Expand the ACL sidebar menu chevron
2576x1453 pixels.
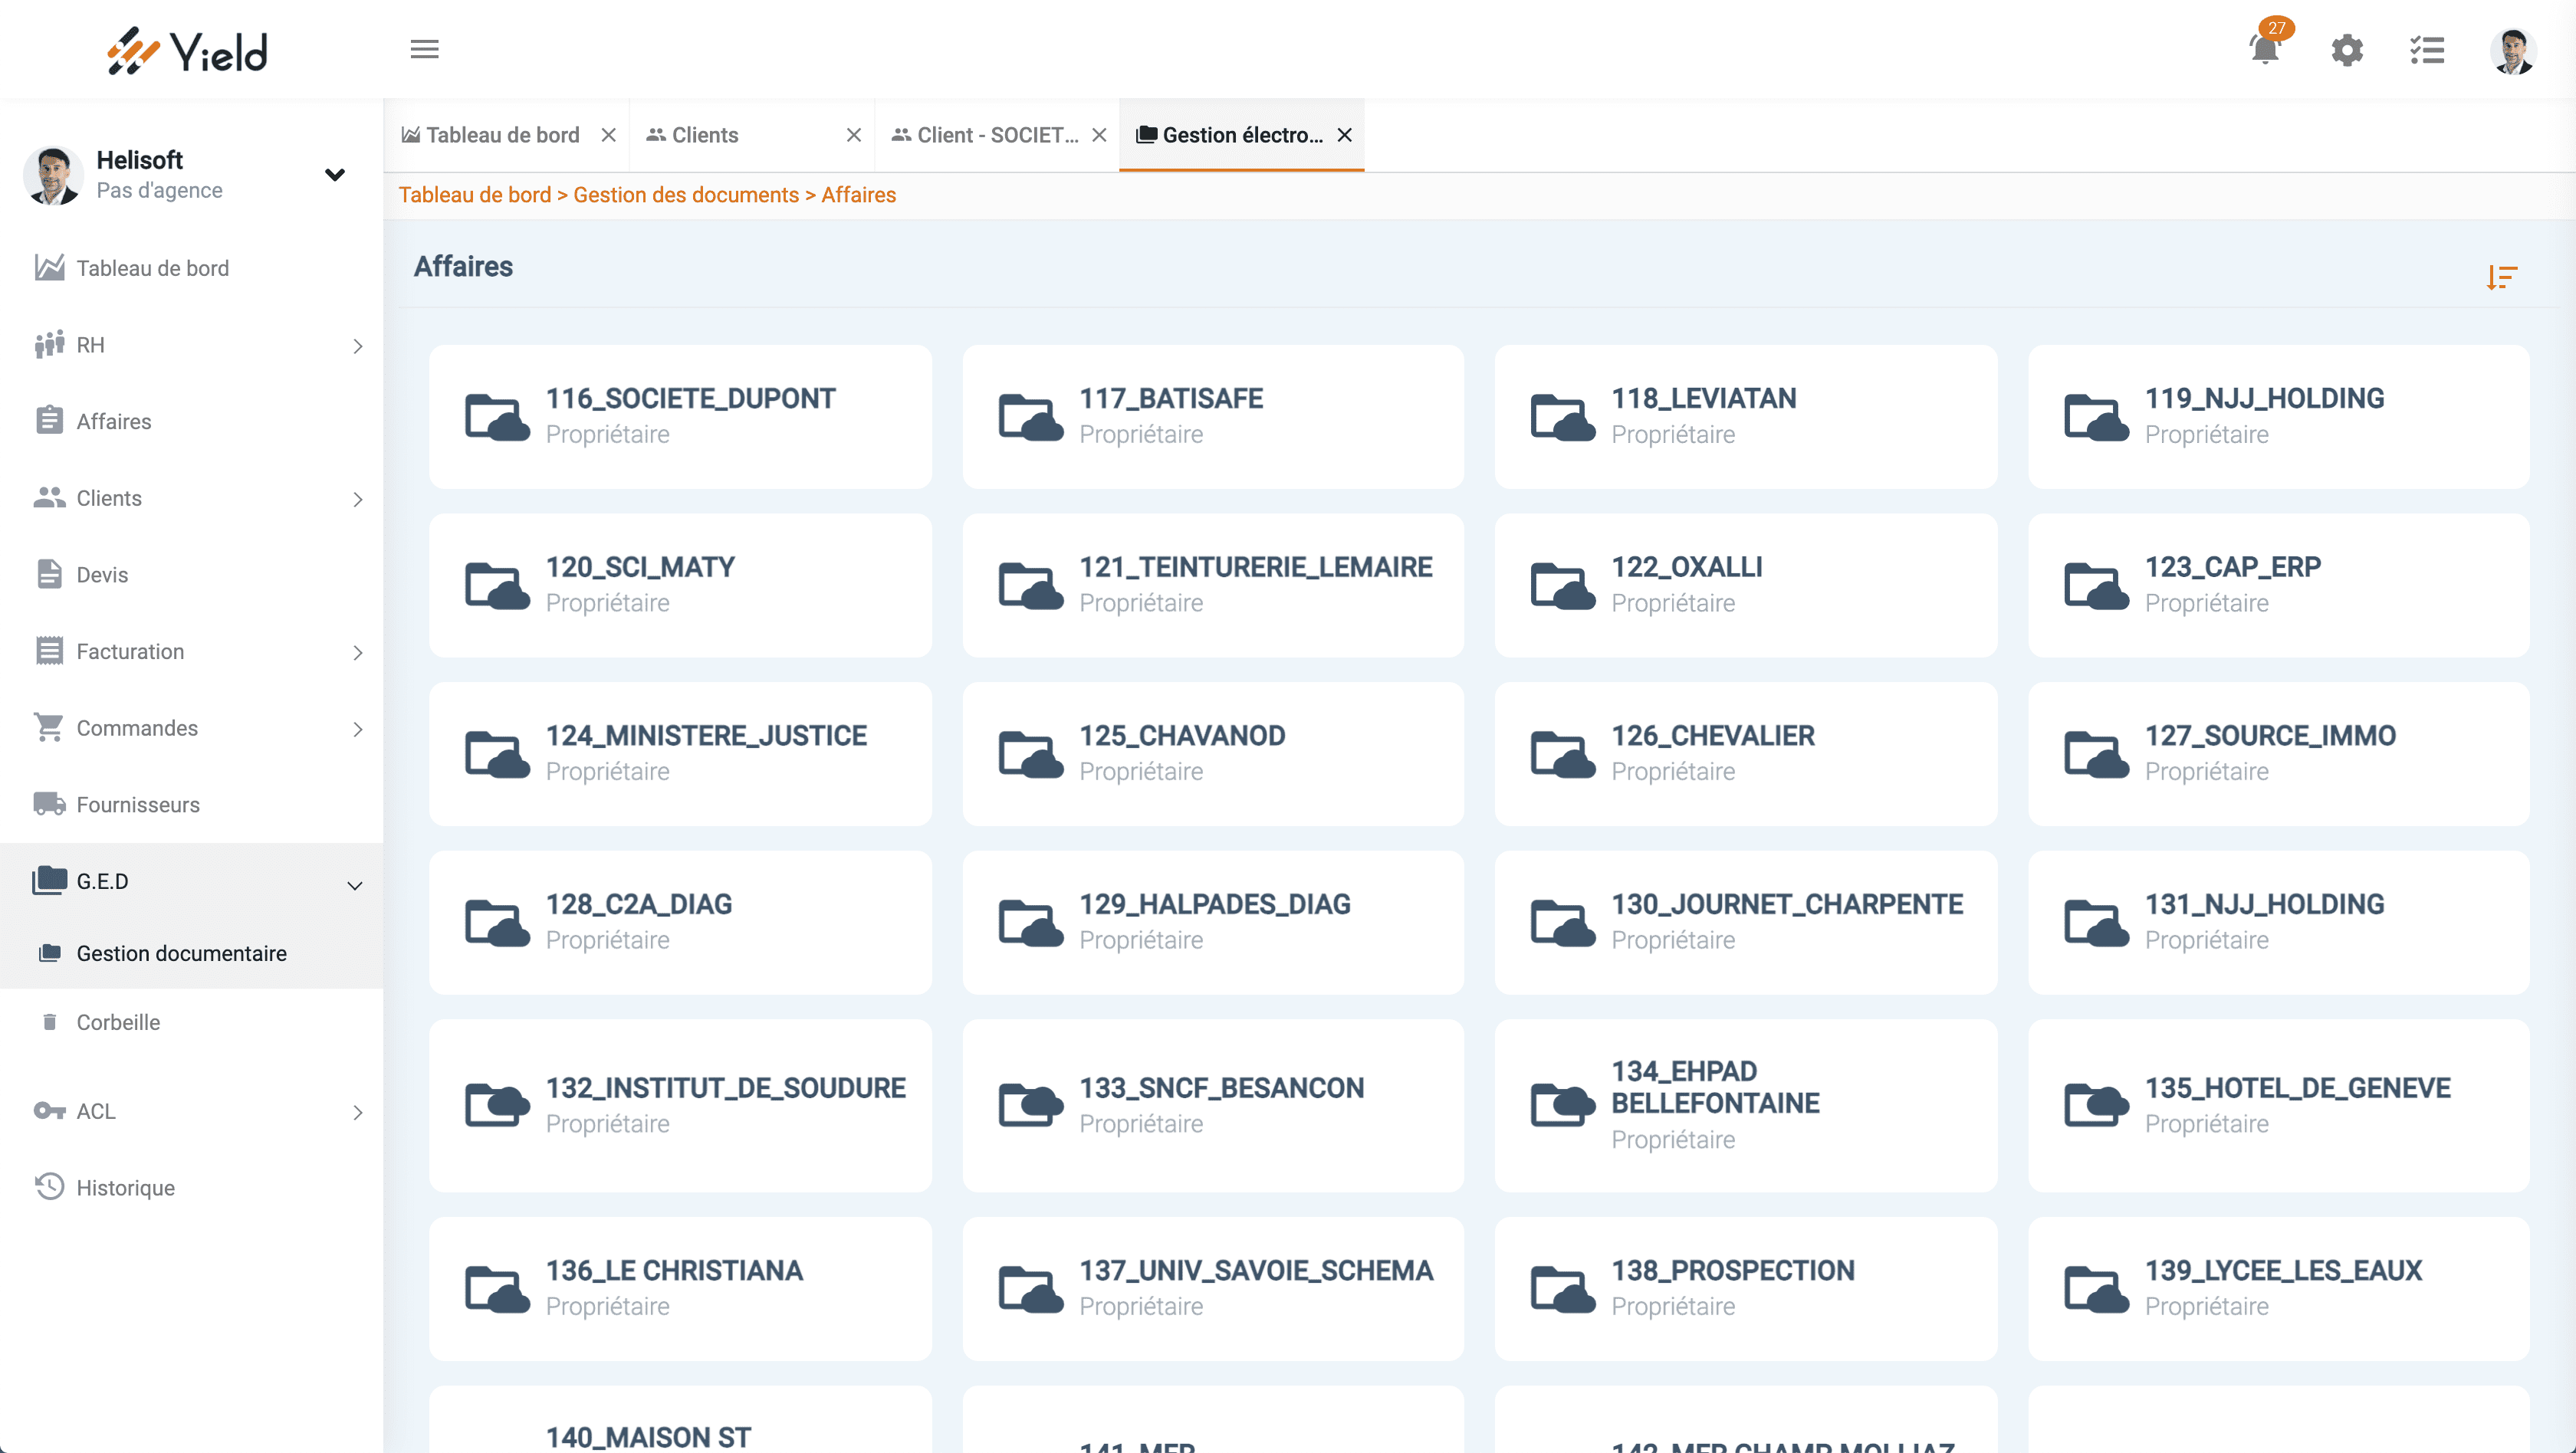click(358, 1112)
